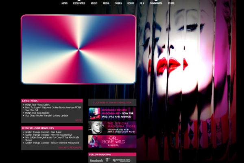Click the ICON EXCLUSIVE HEADLINES header

(52, 128)
